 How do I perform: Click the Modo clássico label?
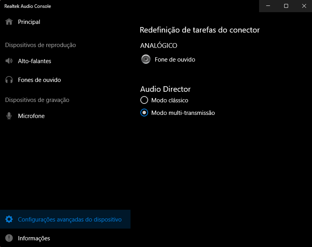[x=170, y=100]
